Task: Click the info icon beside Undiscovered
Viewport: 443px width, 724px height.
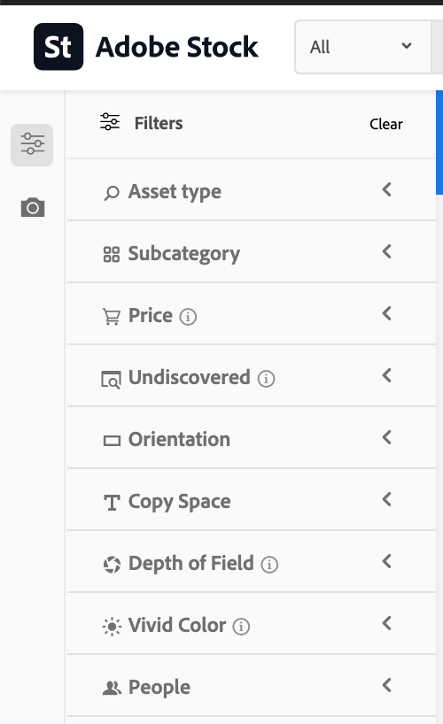Action: [266, 379]
